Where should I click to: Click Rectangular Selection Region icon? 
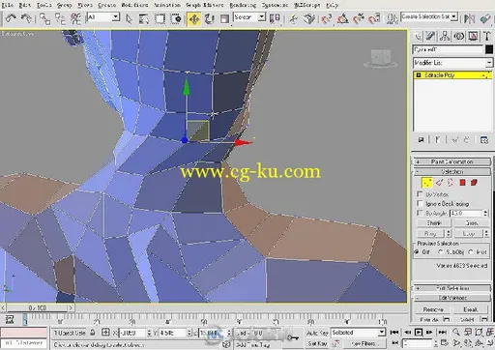160,19
